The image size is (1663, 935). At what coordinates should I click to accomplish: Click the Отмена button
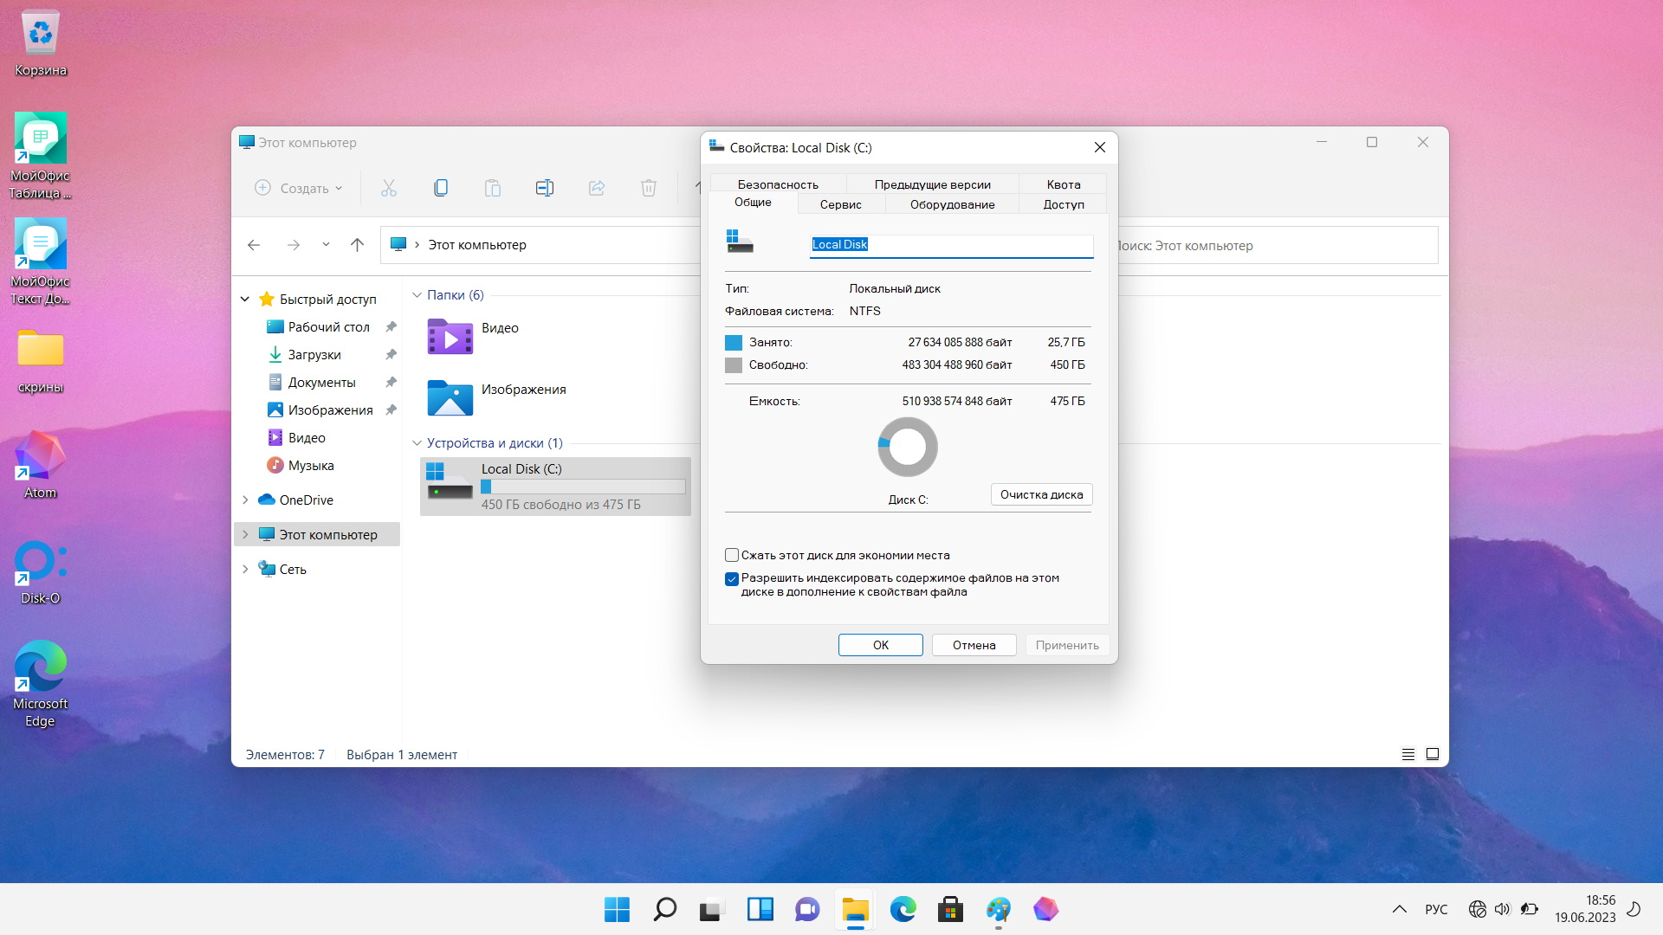point(974,645)
